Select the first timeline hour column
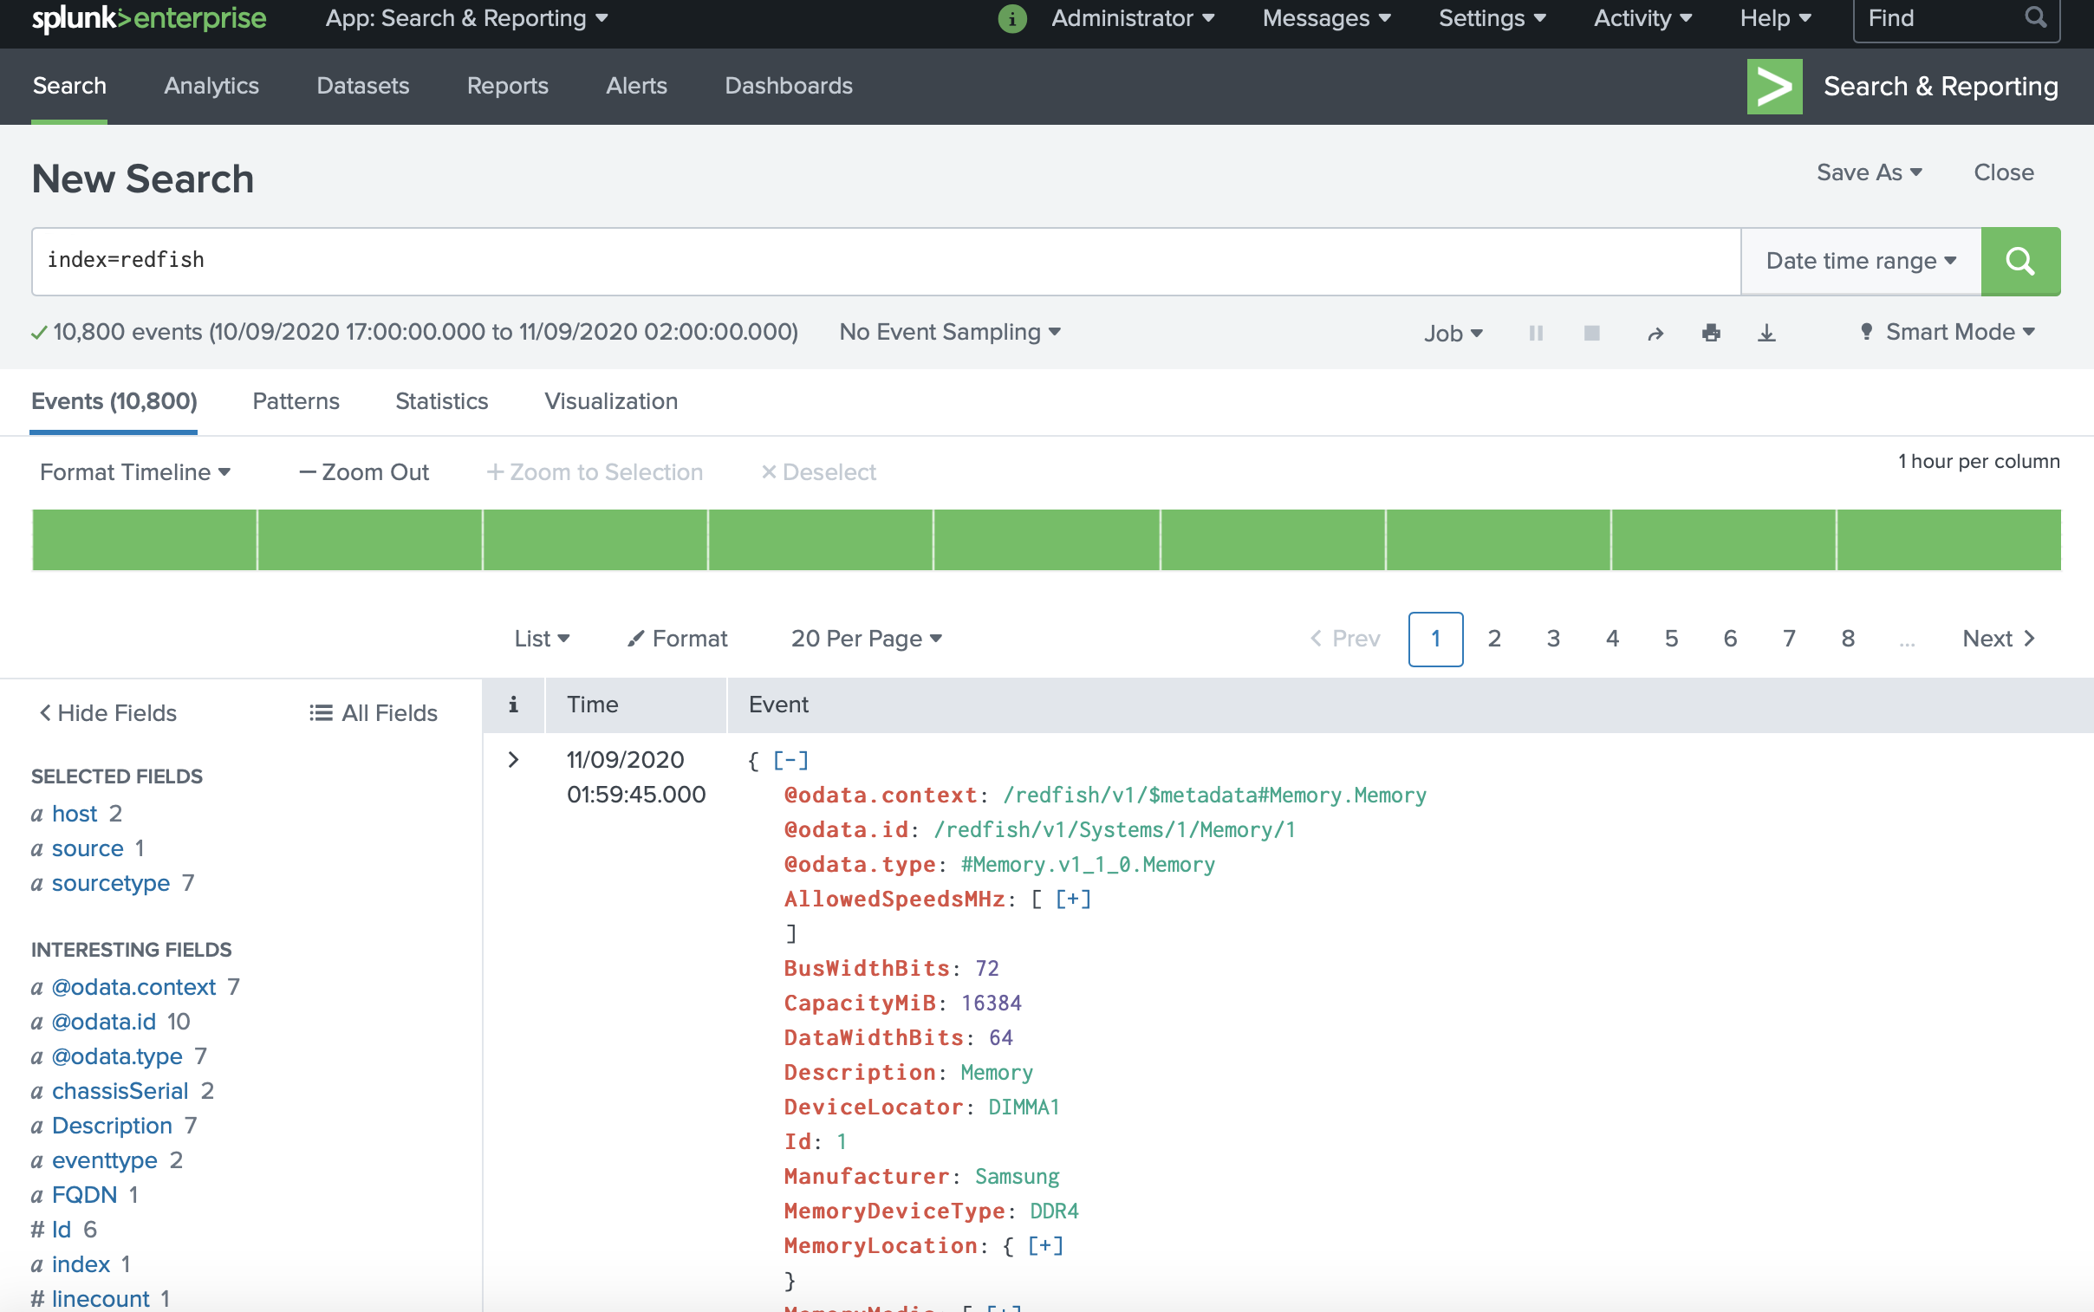Image resolution: width=2094 pixels, height=1312 pixels. pyautogui.click(x=144, y=539)
